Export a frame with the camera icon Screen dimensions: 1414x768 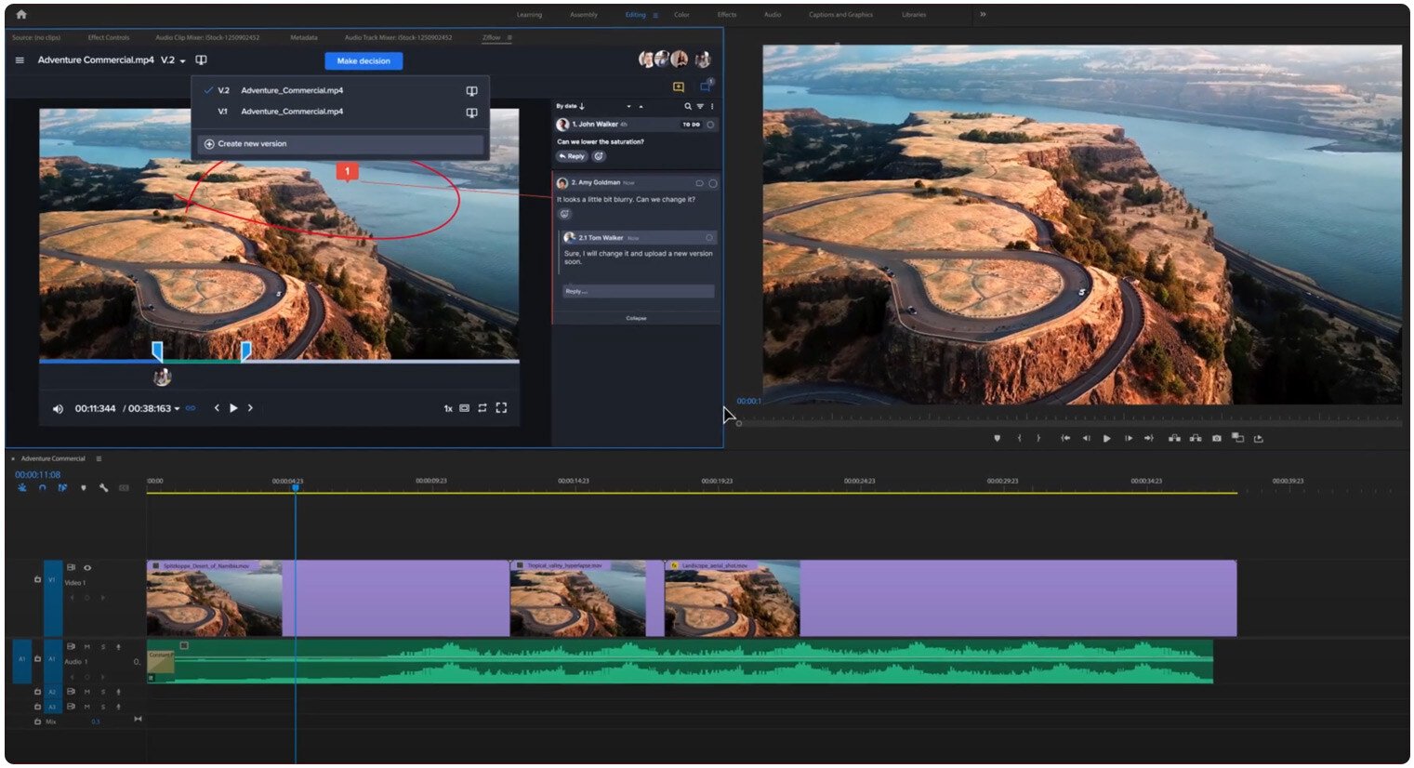coord(1217,437)
